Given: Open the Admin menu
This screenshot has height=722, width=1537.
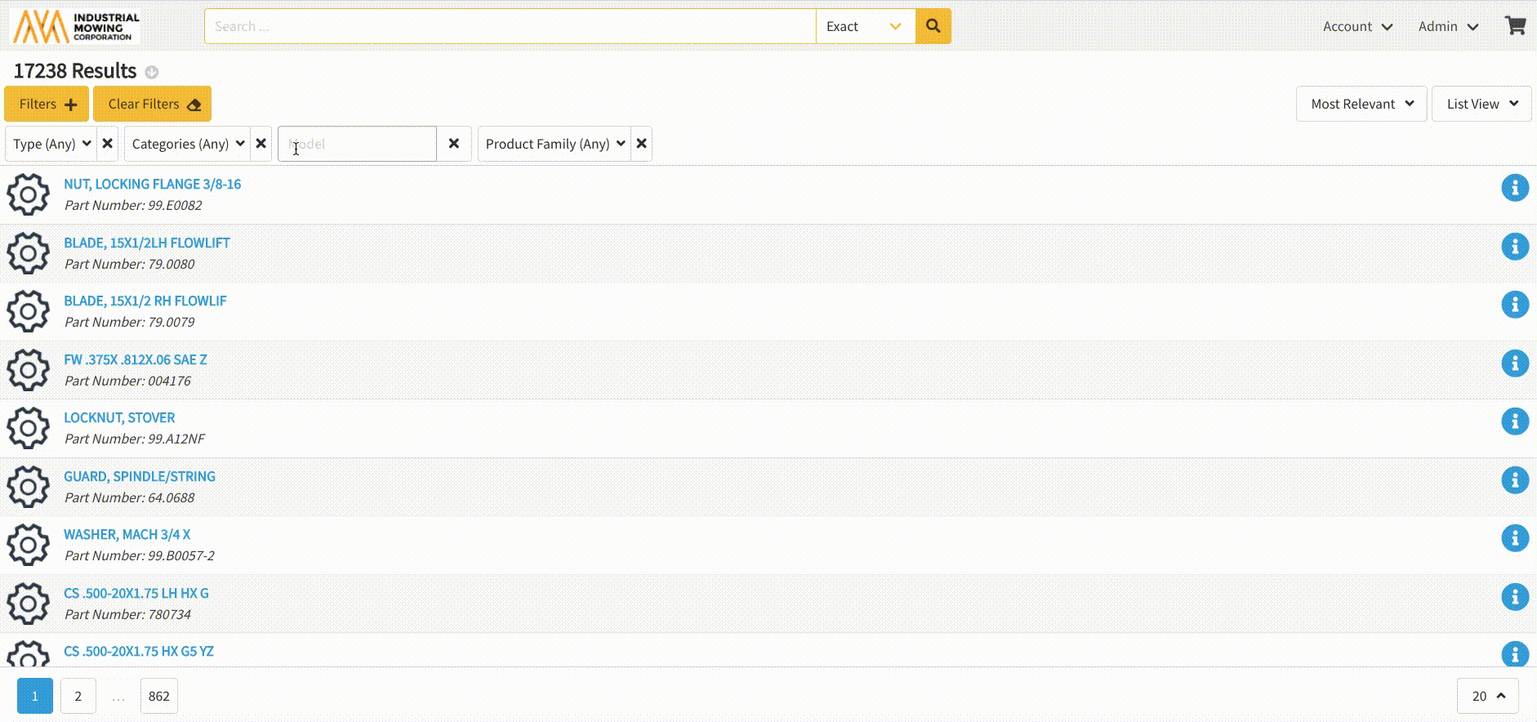Looking at the screenshot, I should [1448, 26].
